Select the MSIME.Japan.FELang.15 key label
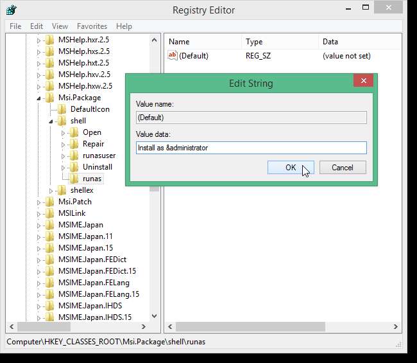The image size is (417, 363). [x=99, y=294]
